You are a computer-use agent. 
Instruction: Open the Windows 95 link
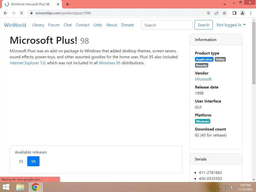[x=109, y=63]
